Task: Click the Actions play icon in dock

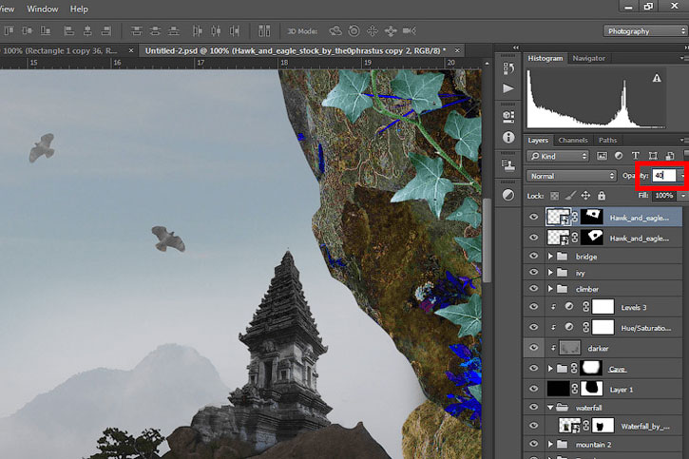Action: click(x=508, y=88)
